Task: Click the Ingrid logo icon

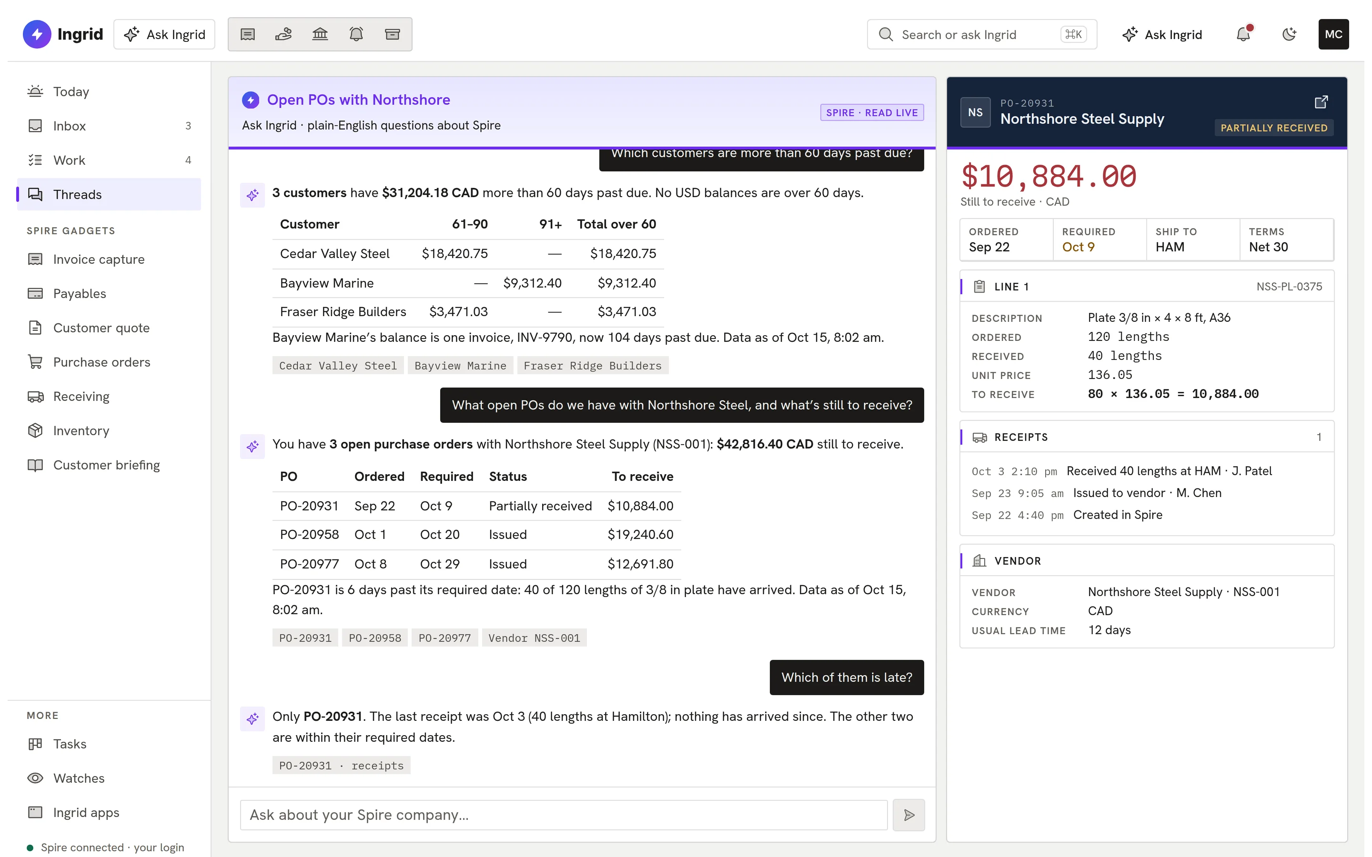Action: coord(37,35)
